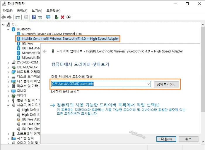Click the 소프트웨어 장치 icon
The image size is (205, 150).
[13, 134]
